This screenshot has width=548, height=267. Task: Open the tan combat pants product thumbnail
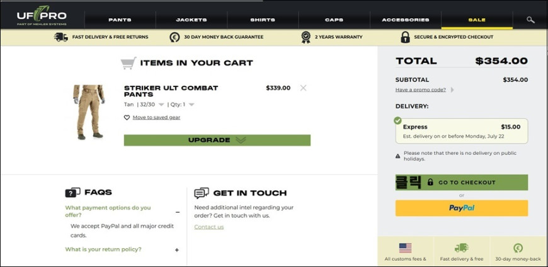pos(88,112)
